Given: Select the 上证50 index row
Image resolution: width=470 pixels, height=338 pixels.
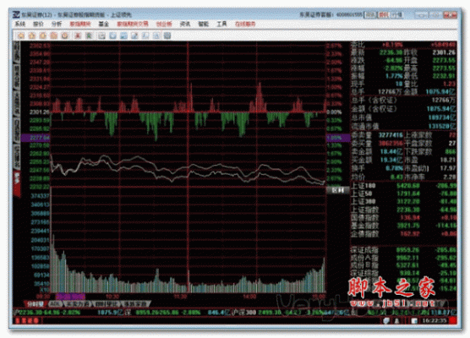Looking at the screenshot, I should (403, 194).
